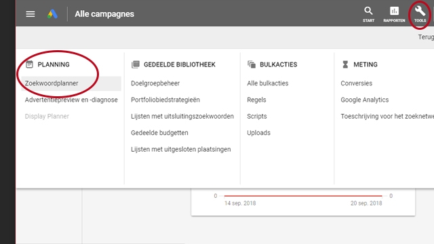
Task: Open Gedeelde budgetten
Action: tap(159, 133)
